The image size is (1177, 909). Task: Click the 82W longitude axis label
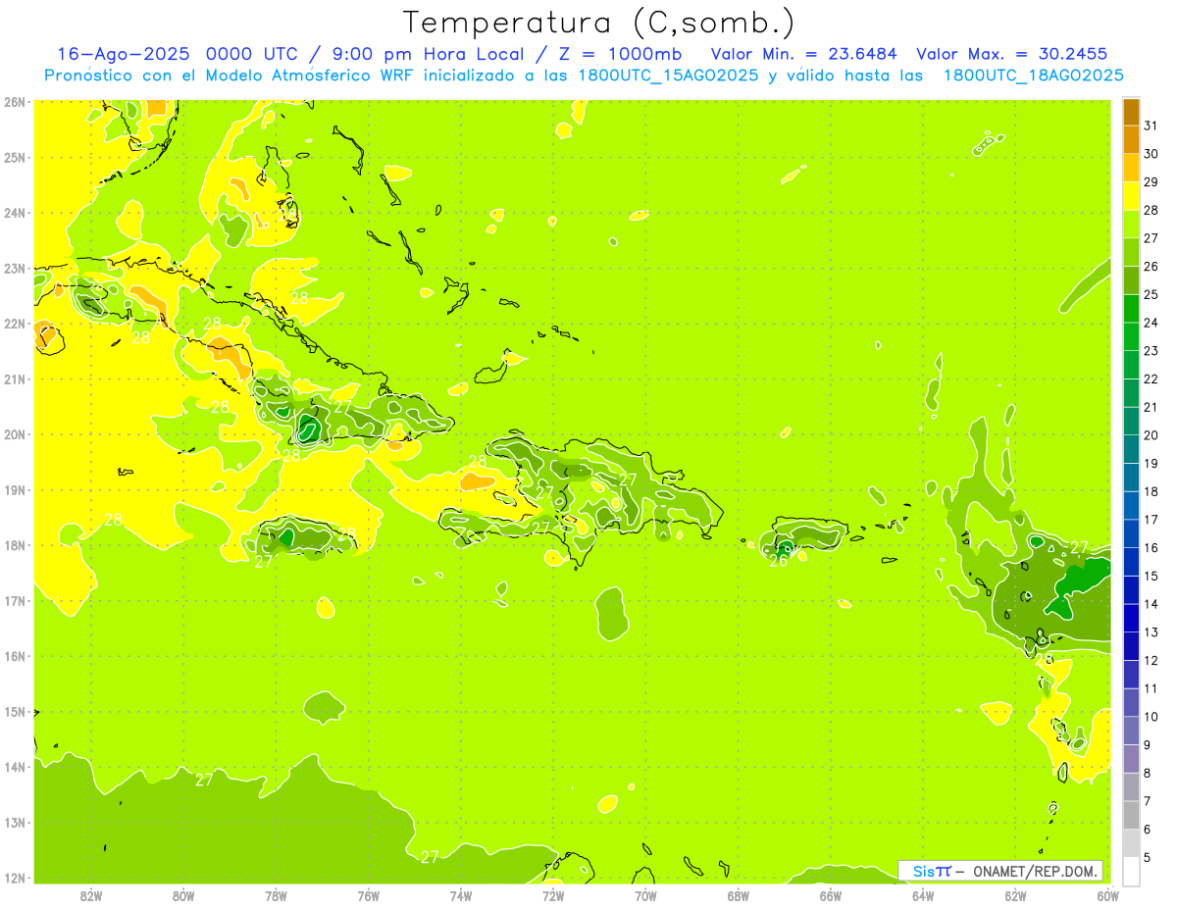[91, 895]
